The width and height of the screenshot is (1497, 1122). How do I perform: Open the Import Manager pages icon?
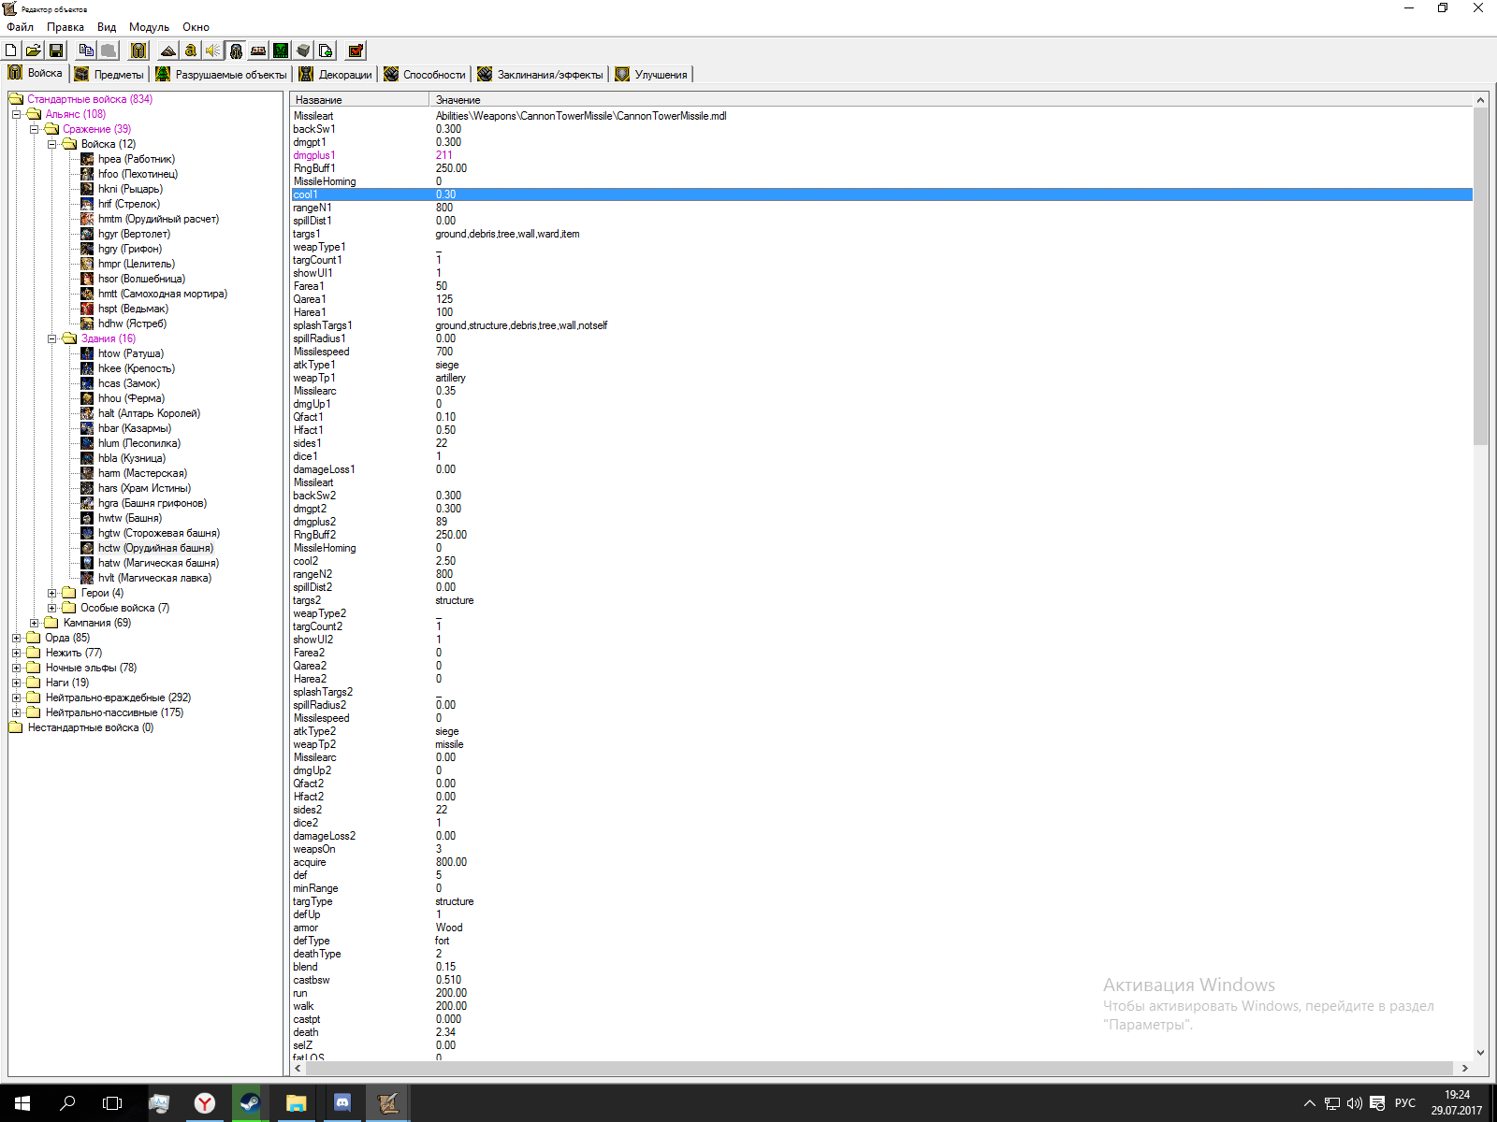point(326,50)
